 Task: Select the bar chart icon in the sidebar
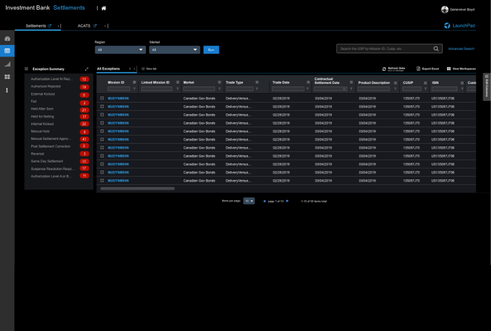pos(7,64)
